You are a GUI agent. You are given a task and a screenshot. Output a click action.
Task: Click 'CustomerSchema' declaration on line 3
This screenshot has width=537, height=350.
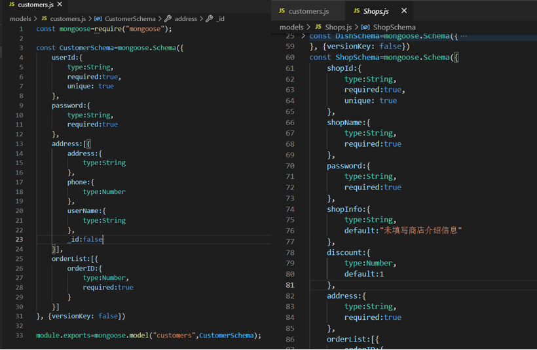coord(86,48)
